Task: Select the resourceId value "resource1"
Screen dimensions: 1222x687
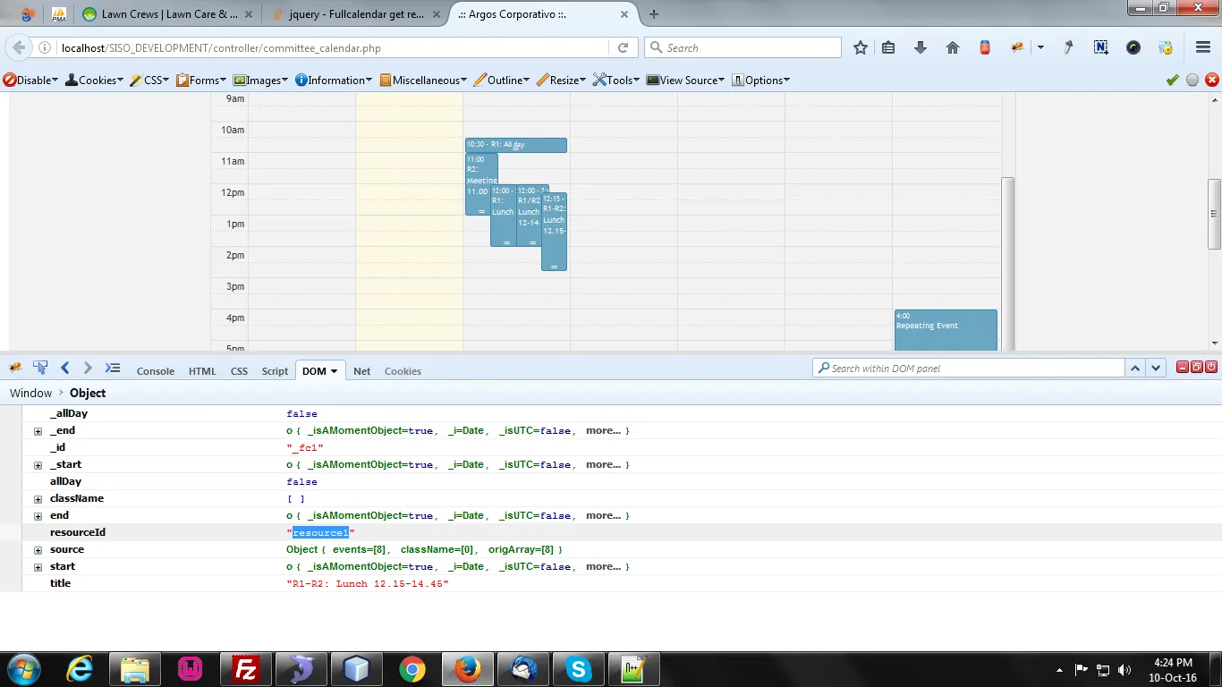Action: 320,533
